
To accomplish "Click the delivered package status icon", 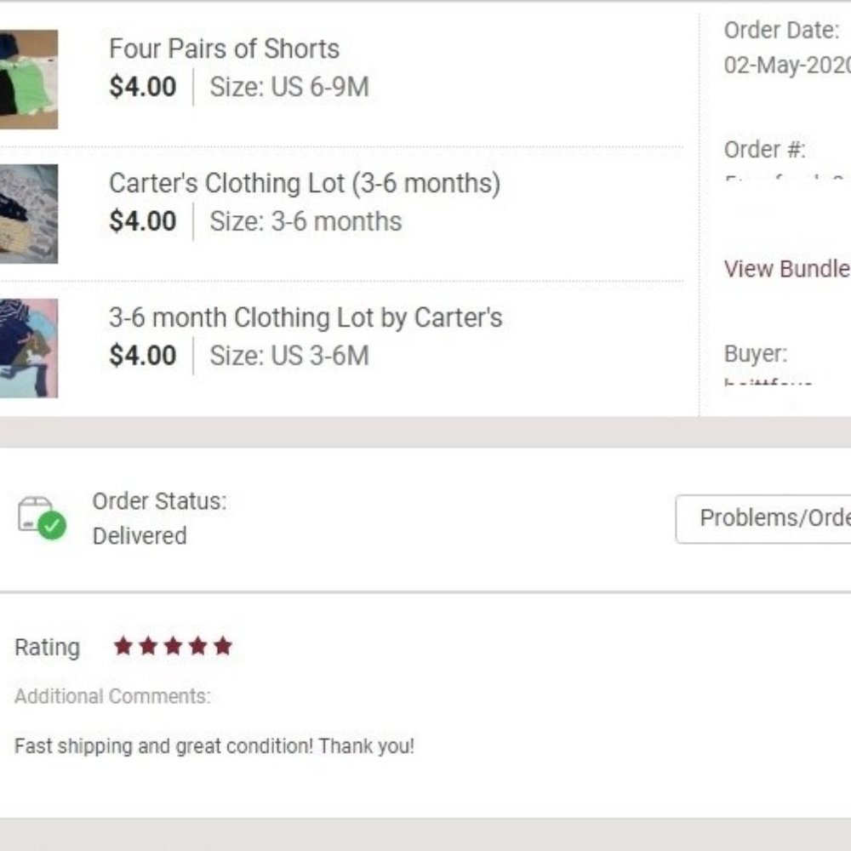I will tap(36, 514).
